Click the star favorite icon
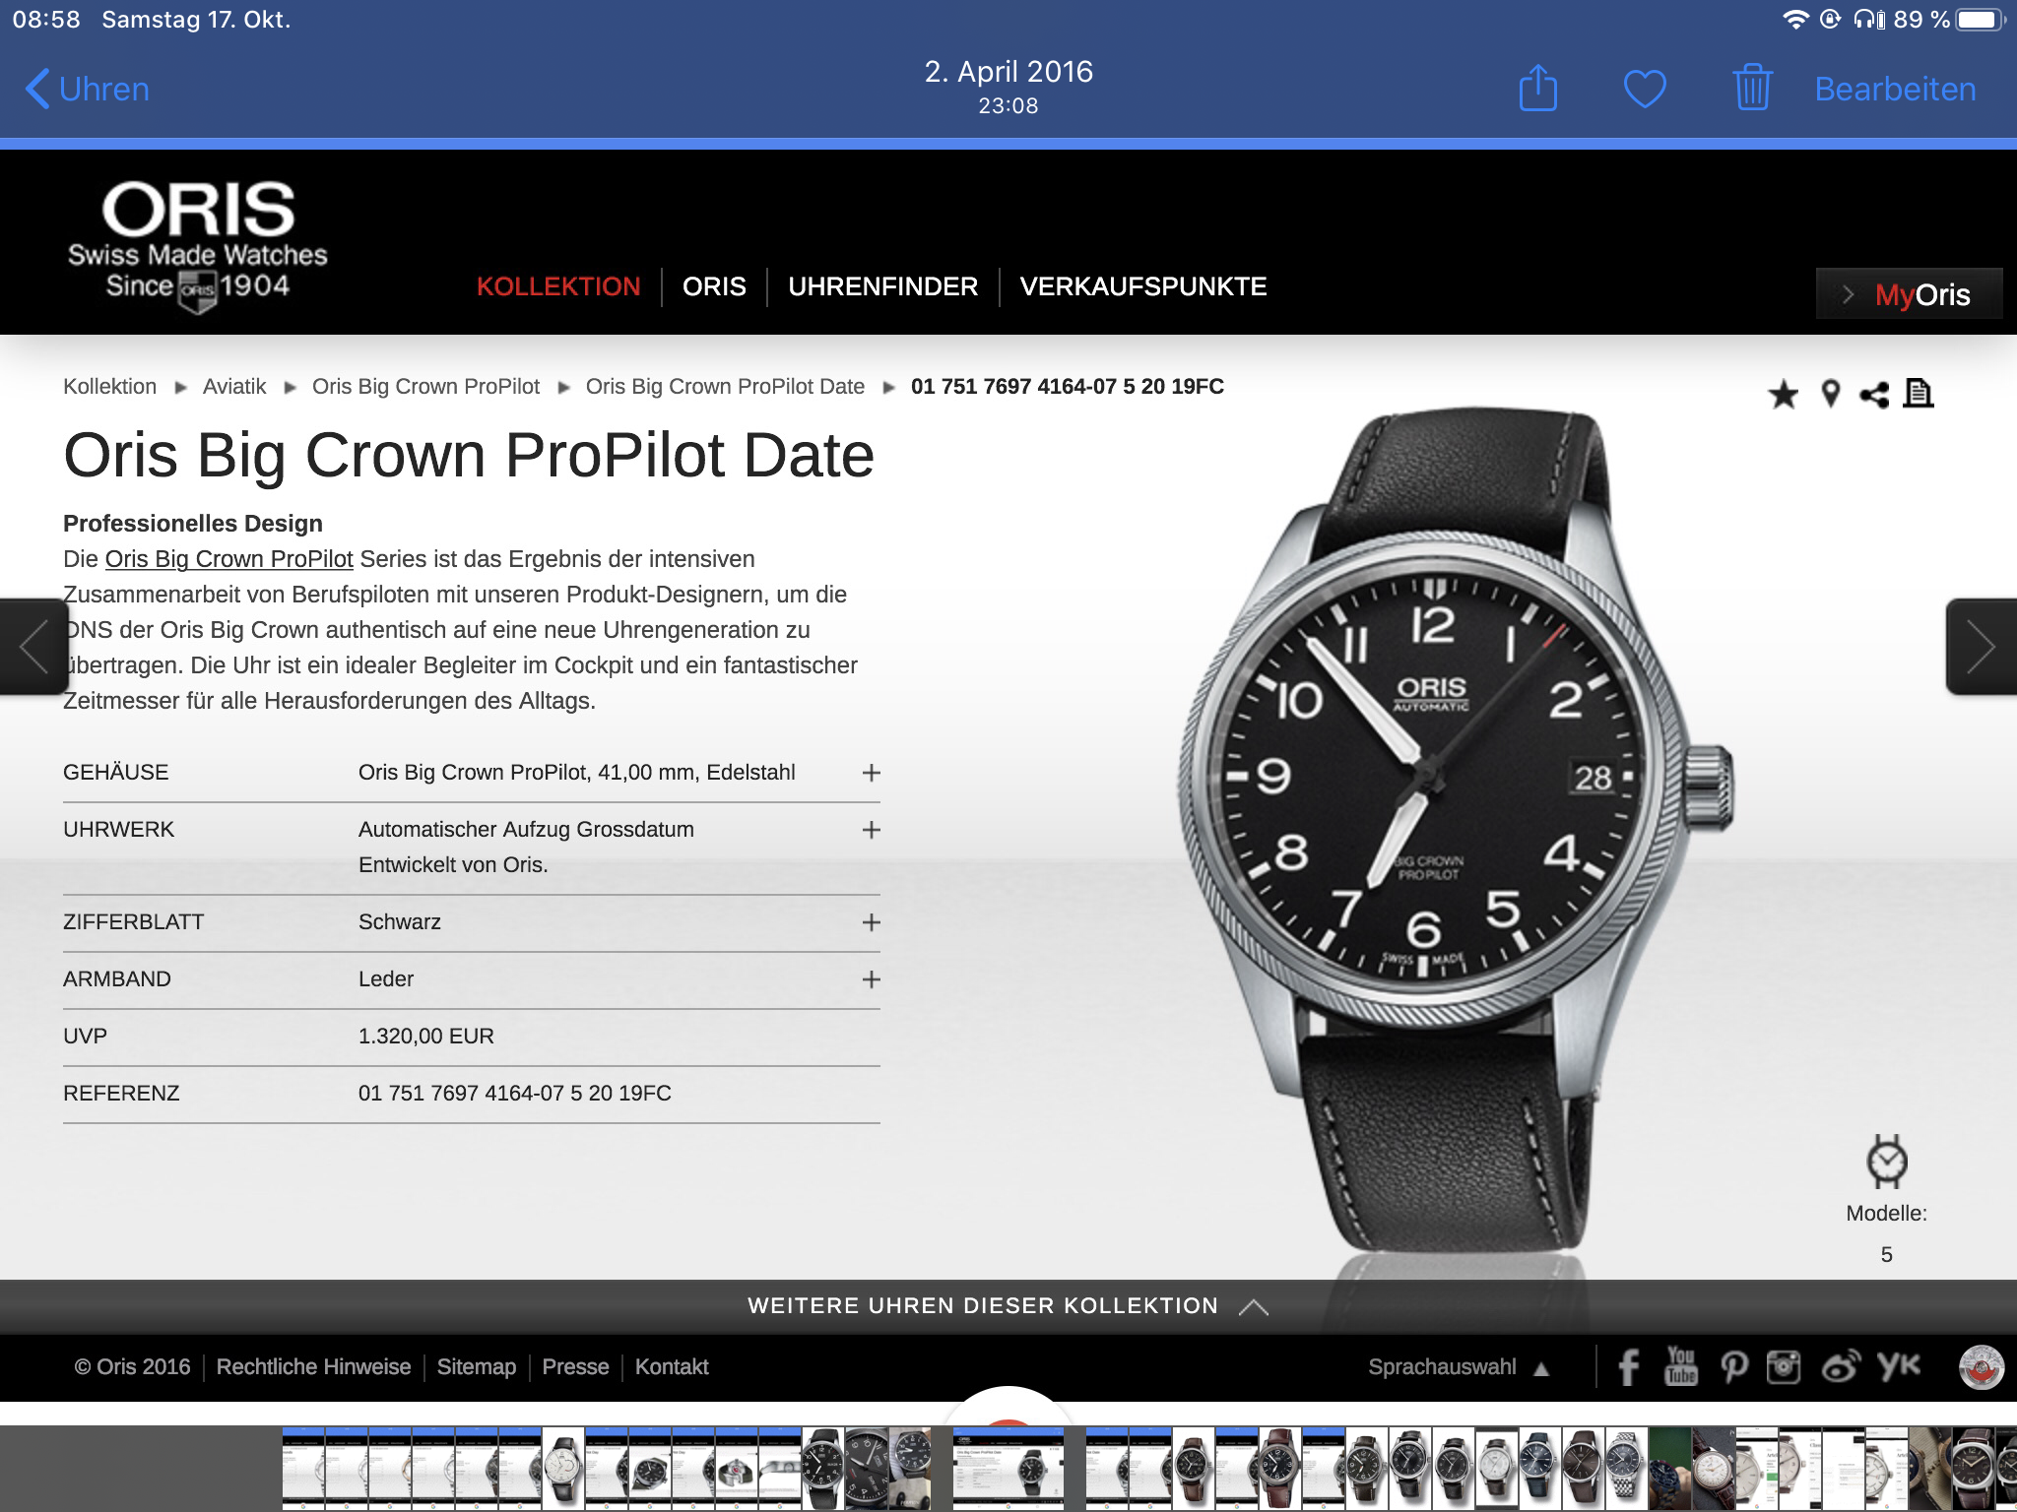 pyautogui.click(x=1783, y=395)
